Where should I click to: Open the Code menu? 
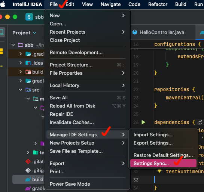click(x=134, y=4)
